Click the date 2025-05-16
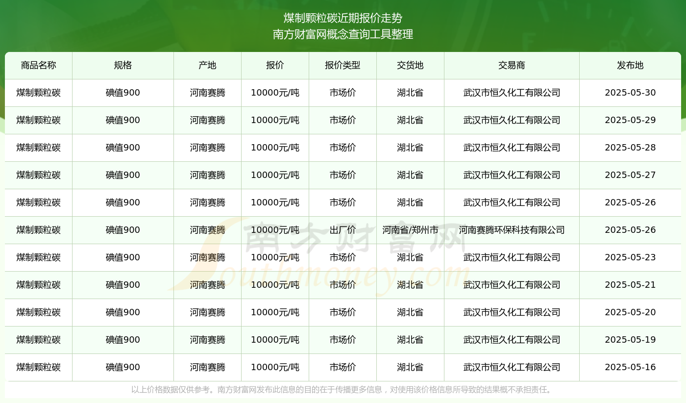 click(630, 367)
